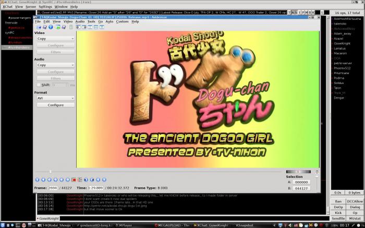Image resolution: width=365 pixels, height=228 pixels.
Task: Open XChat Settings menu
Action: tap(45, 6)
